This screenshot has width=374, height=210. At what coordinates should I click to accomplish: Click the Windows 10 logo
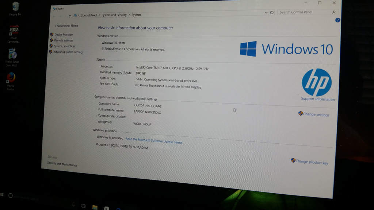(x=286, y=49)
